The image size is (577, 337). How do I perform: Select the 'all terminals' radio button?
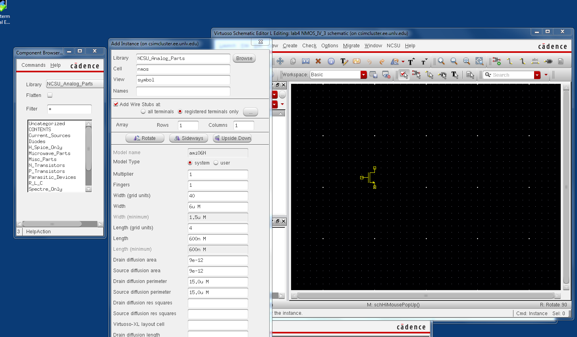click(x=143, y=112)
